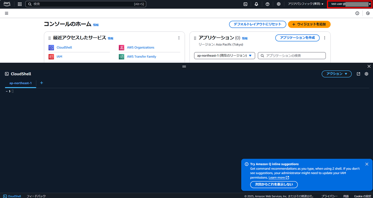Open 情報 link beside アプリケーション
This screenshot has width=373, height=198.
[x=245, y=38]
